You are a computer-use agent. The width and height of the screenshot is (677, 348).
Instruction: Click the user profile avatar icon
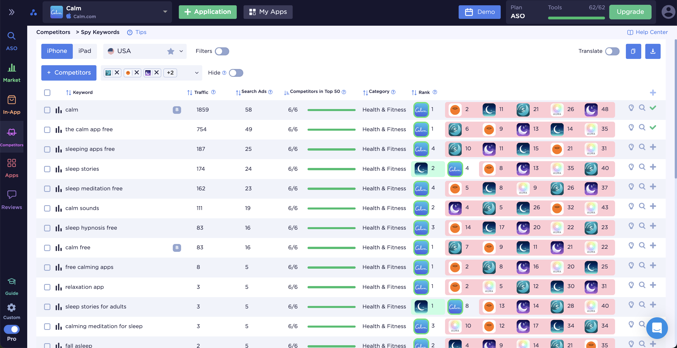[x=668, y=12]
